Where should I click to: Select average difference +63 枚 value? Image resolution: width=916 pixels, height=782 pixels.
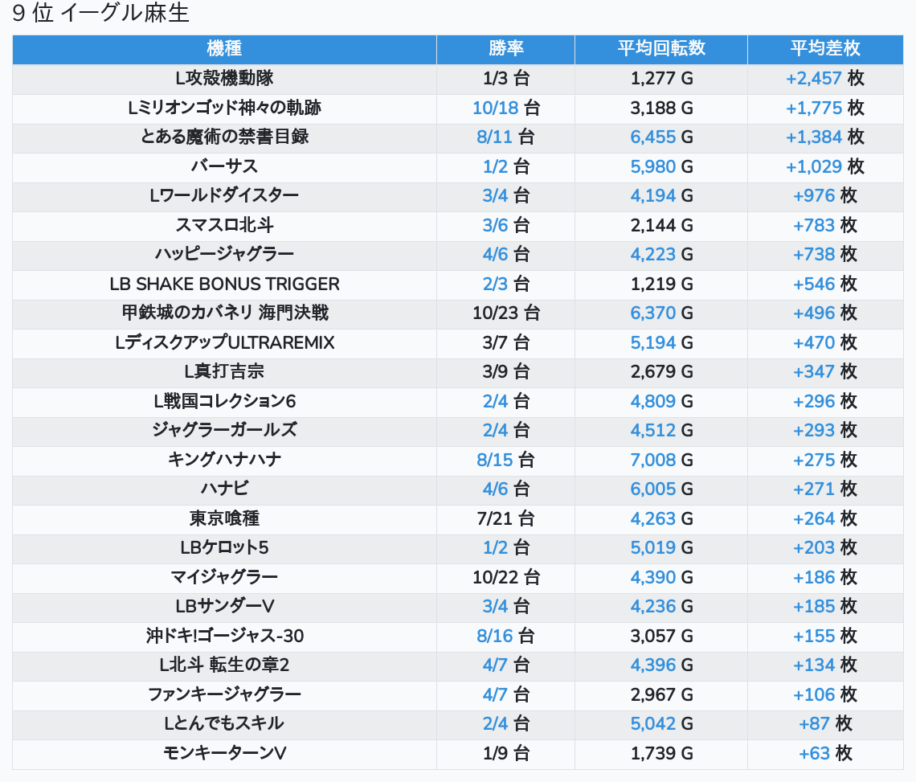click(x=825, y=753)
